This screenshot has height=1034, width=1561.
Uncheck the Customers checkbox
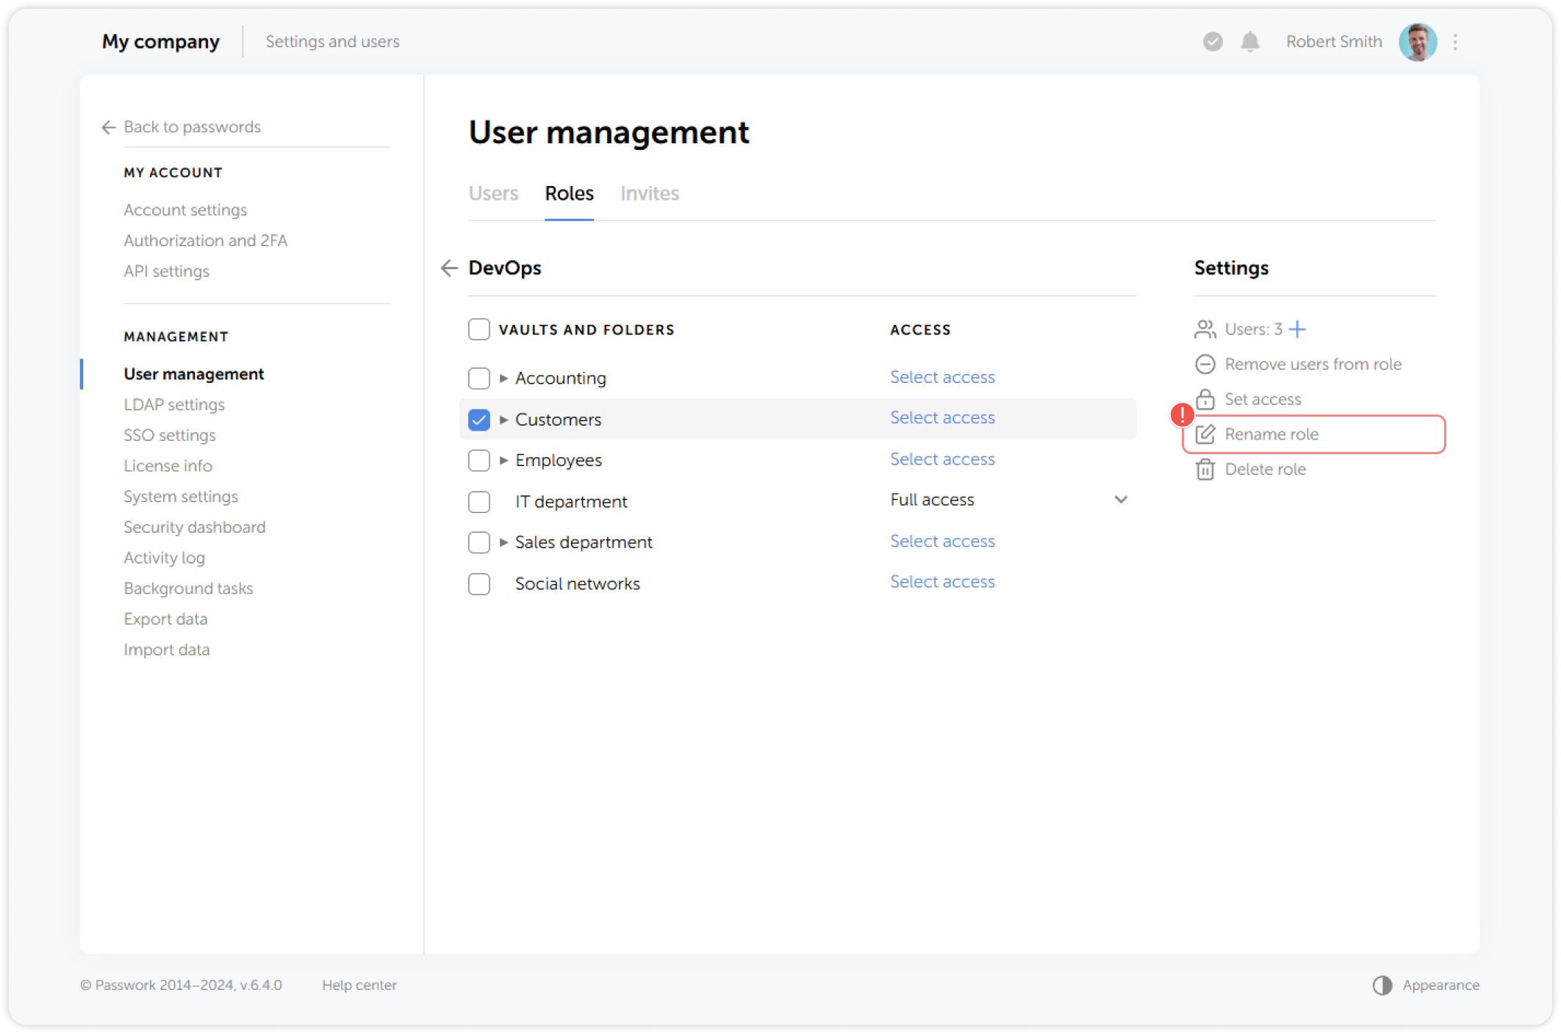point(479,420)
